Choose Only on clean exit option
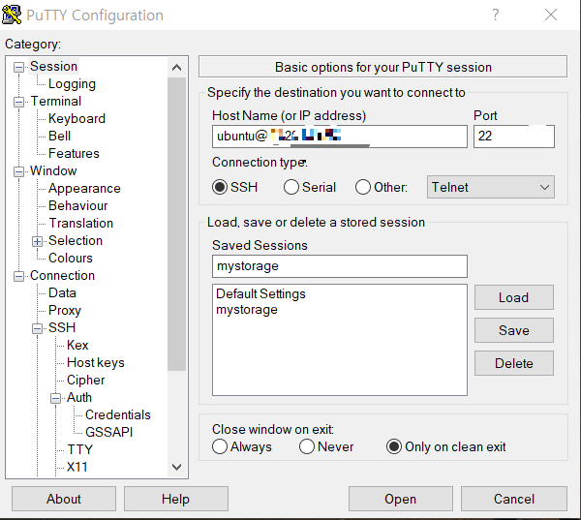Viewport: 581px width, 520px height. pos(393,446)
